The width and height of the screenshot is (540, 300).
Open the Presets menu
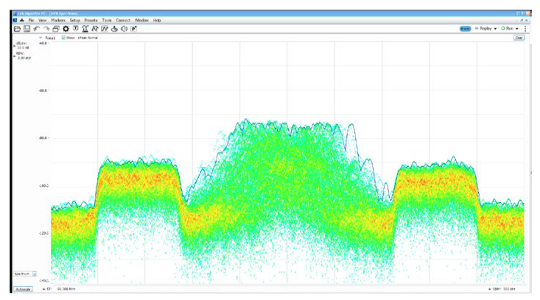click(x=91, y=20)
